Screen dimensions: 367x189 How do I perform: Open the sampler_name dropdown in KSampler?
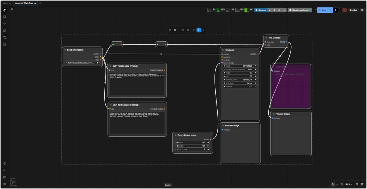pyautogui.click(x=240, y=80)
